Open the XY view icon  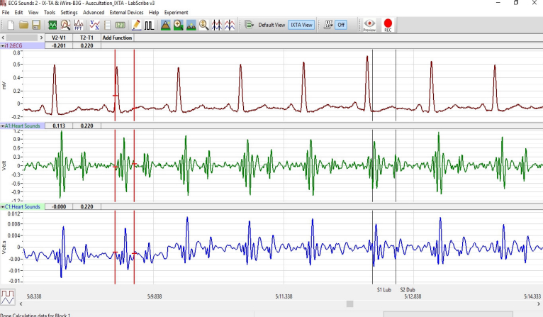93,25
